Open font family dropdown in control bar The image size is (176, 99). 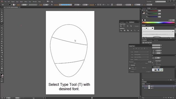(x=73, y=5)
